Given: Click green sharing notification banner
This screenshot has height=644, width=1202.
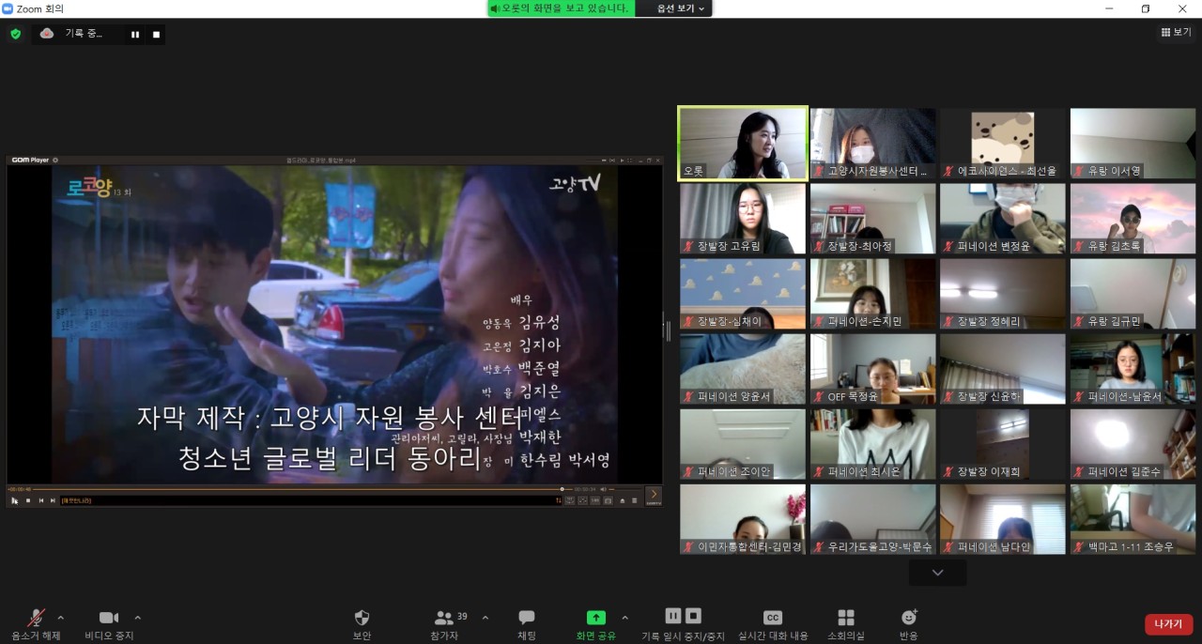Looking at the screenshot, I should point(561,8).
